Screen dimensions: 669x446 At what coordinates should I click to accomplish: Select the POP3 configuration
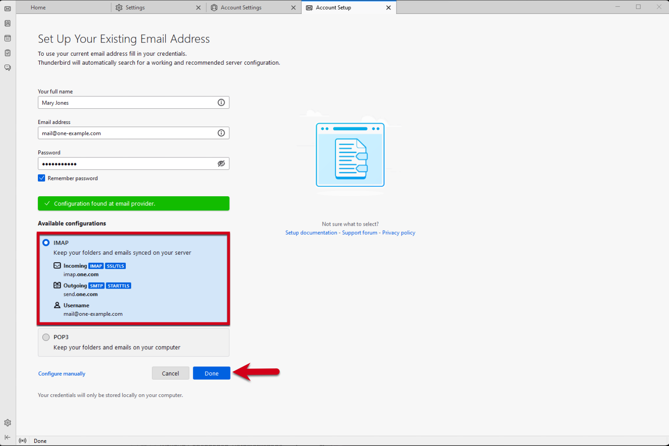point(46,337)
